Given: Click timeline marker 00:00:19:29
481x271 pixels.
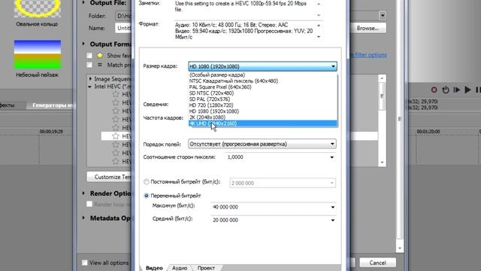Looking at the screenshot, I should click(x=51, y=132).
